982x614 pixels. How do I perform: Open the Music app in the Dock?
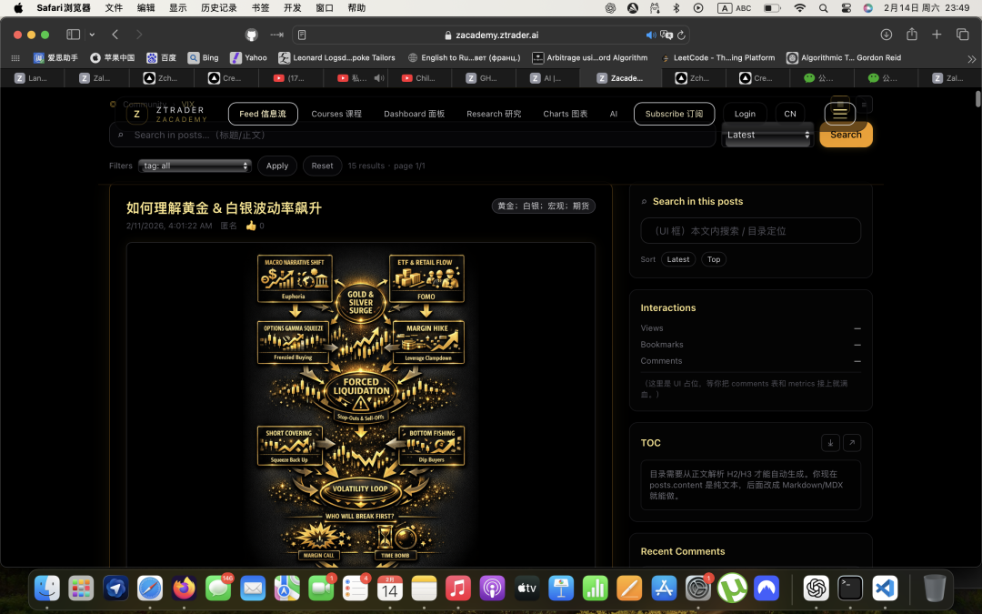pos(458,589)
